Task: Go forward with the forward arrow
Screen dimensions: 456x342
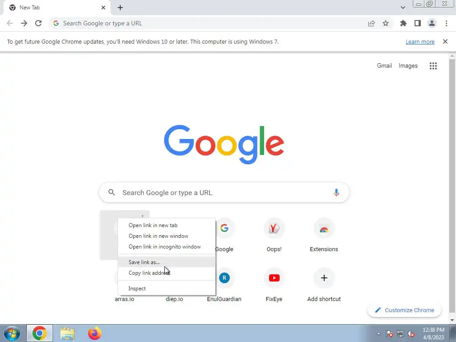Action: (x=24, y=23)
